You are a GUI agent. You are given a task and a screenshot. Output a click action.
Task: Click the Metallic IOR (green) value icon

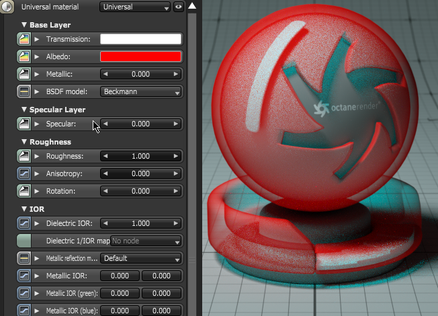pyautogui.click(x=24, y=293)
